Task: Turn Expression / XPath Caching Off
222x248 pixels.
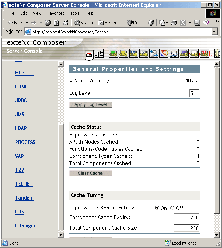Action: point(172,208)
